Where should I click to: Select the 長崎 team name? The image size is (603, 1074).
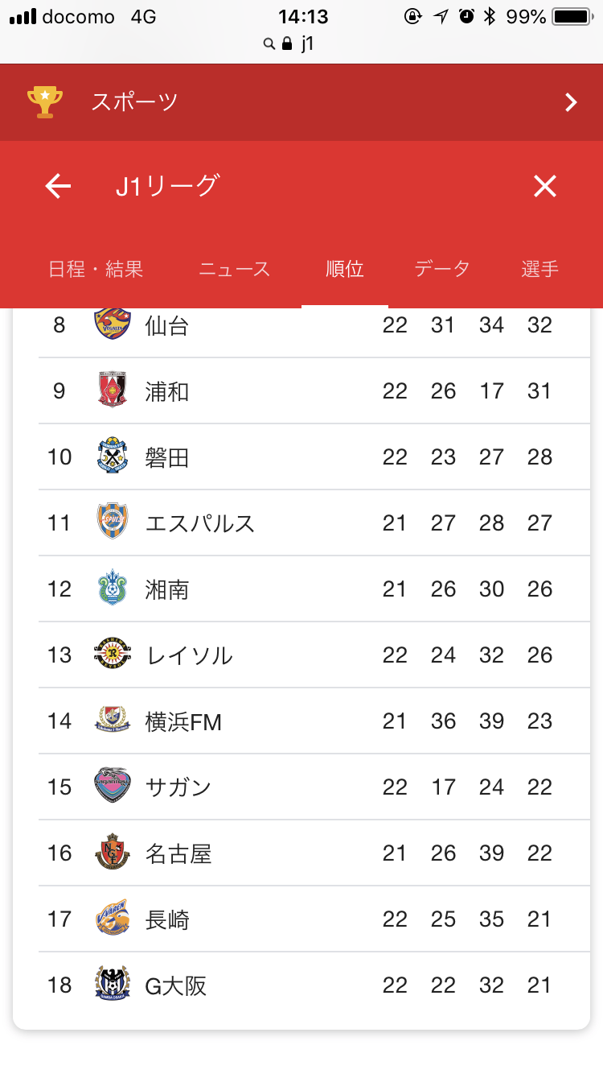pos(167,919)
